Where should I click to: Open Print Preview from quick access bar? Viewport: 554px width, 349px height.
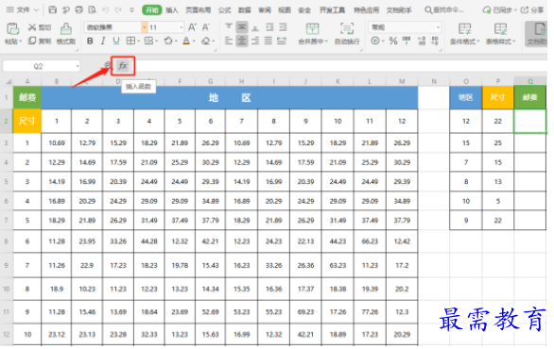pos(93,9)
